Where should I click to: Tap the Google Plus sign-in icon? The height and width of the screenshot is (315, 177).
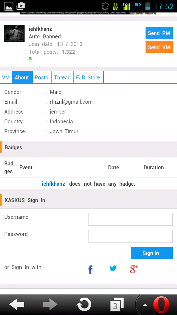134,269
